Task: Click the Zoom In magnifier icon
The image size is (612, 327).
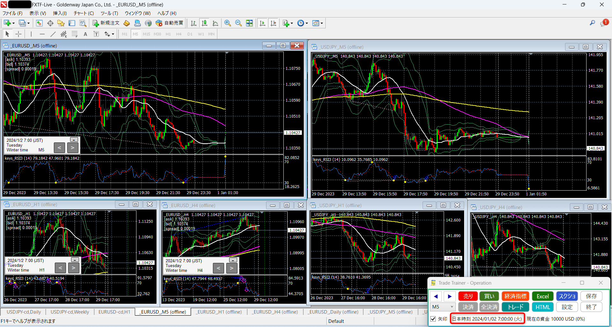Action: (x=228, y=23)
